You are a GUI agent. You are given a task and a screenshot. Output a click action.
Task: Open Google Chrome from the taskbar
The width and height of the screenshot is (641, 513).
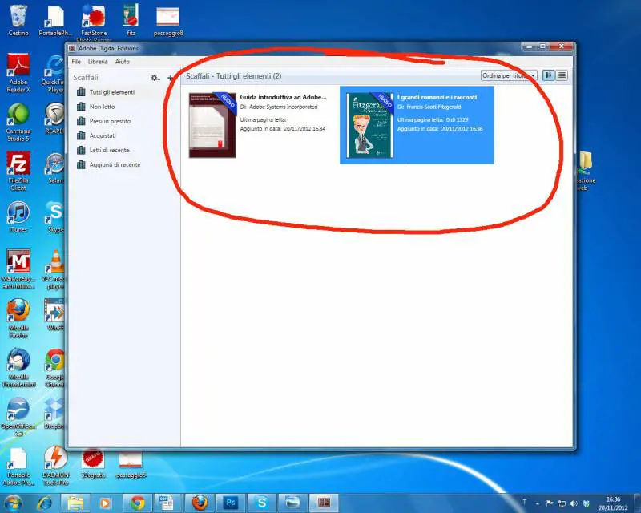point(137,503)
